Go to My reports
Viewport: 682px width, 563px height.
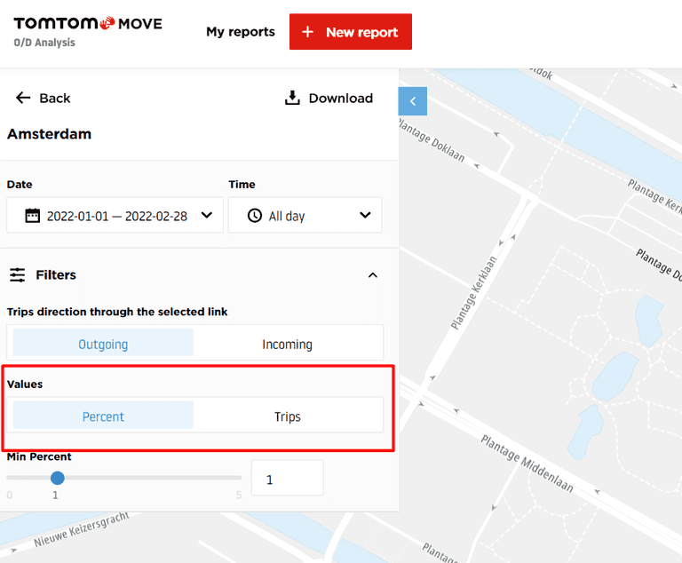(241, 32)
